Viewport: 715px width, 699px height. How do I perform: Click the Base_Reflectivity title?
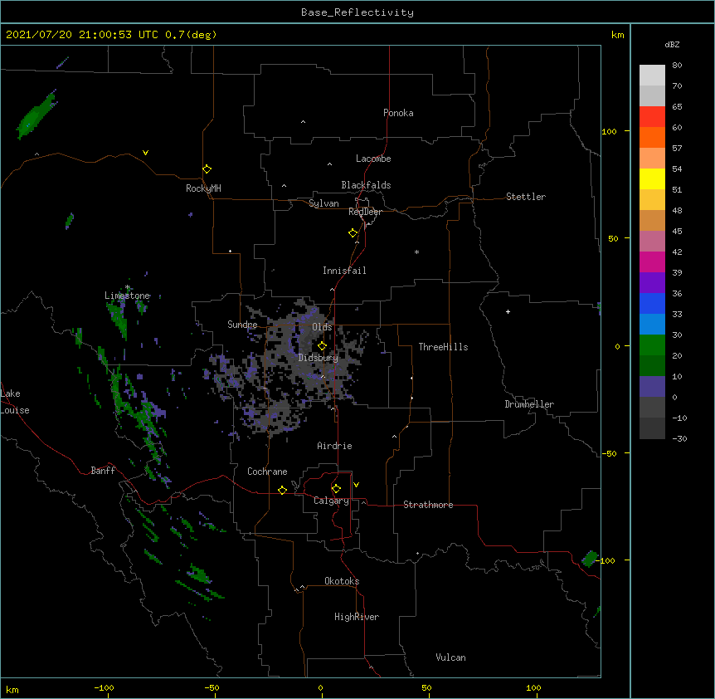point(357,12)
